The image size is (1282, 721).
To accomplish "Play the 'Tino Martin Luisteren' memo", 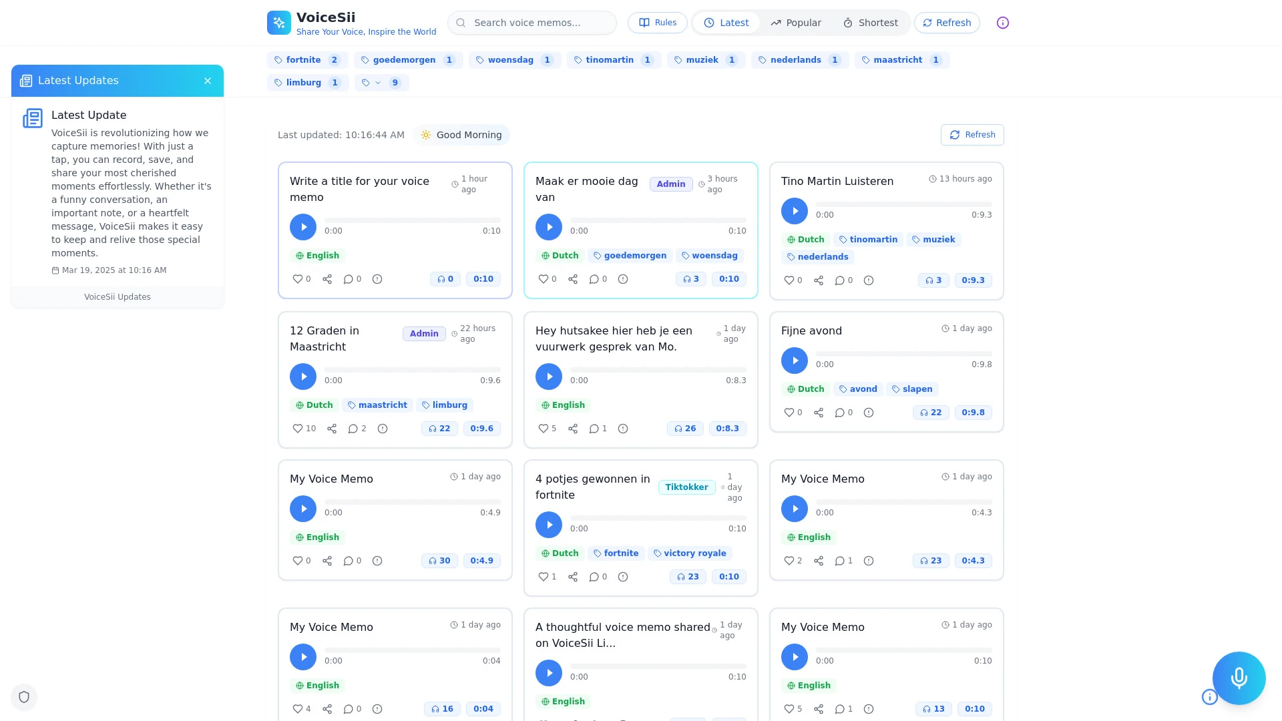I will point(795,211).
